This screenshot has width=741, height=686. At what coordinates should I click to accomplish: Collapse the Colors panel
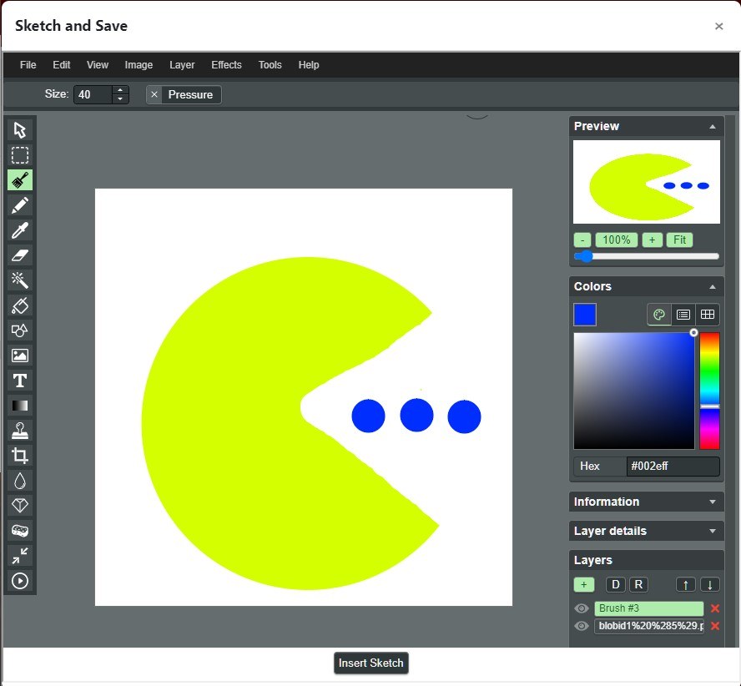[x=712, y=287]
